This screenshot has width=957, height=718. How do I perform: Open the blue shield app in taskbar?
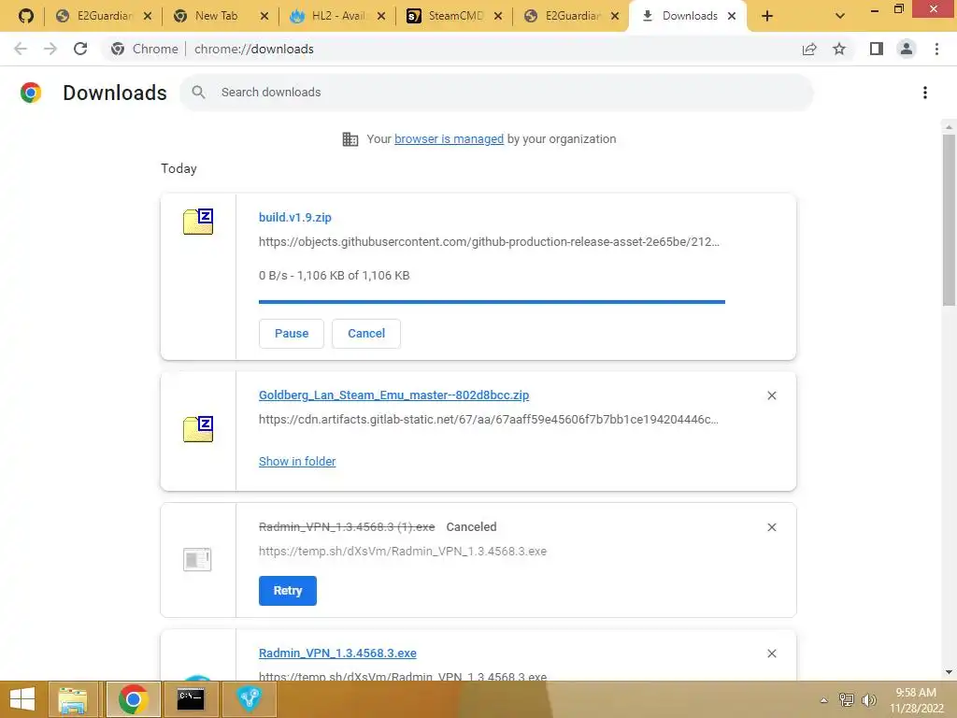click(x=249, y=699)
